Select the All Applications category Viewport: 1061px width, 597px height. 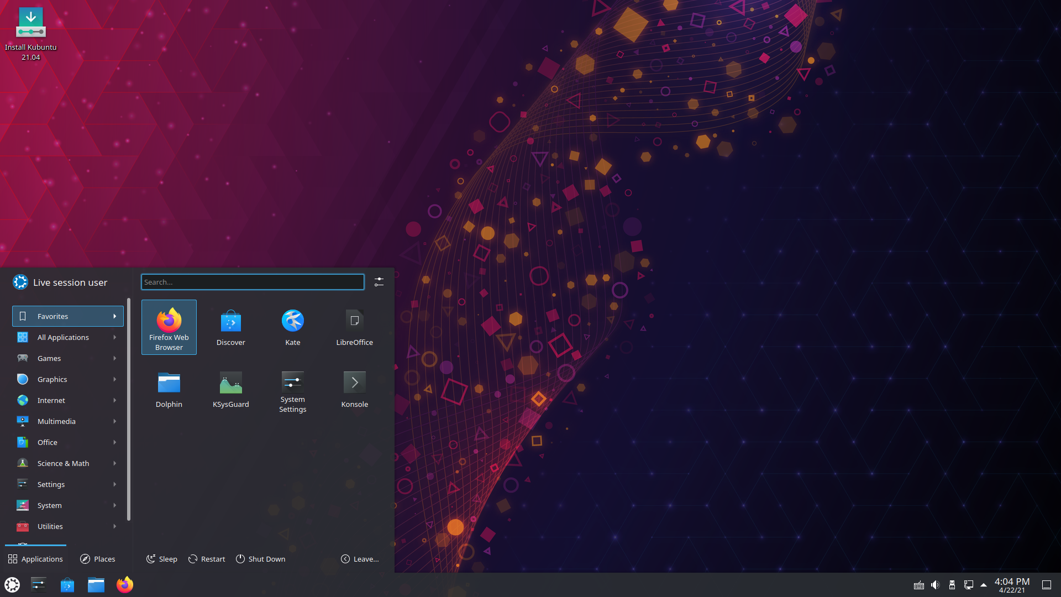coord(67,337)
